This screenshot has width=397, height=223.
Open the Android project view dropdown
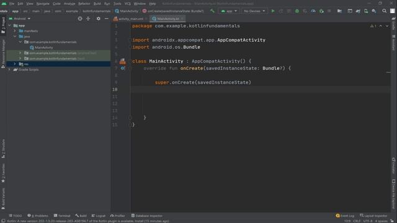pyautogui.click(x=19, y=19)
